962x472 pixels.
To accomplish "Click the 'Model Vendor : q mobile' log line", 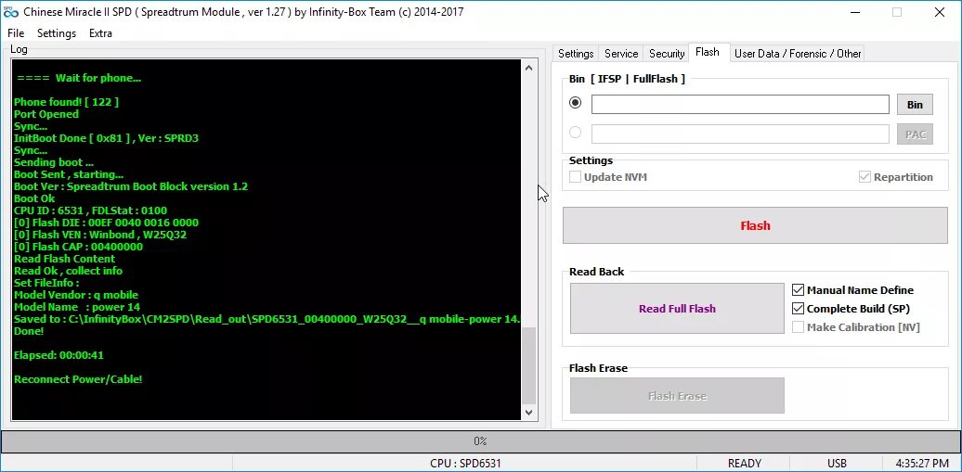I will click(76, 296).
